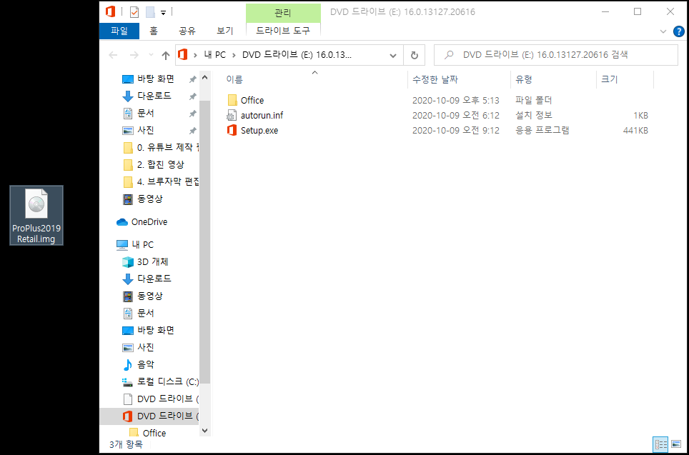Screen dimensions: 689x455
Task: Switch to the 보기 ribbon tab
Action: pyautogui.click(x=225, y=31)
